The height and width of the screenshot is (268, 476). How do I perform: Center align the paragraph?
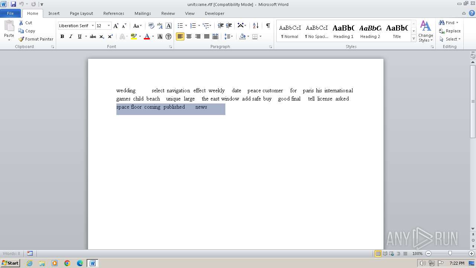point(189,36)
